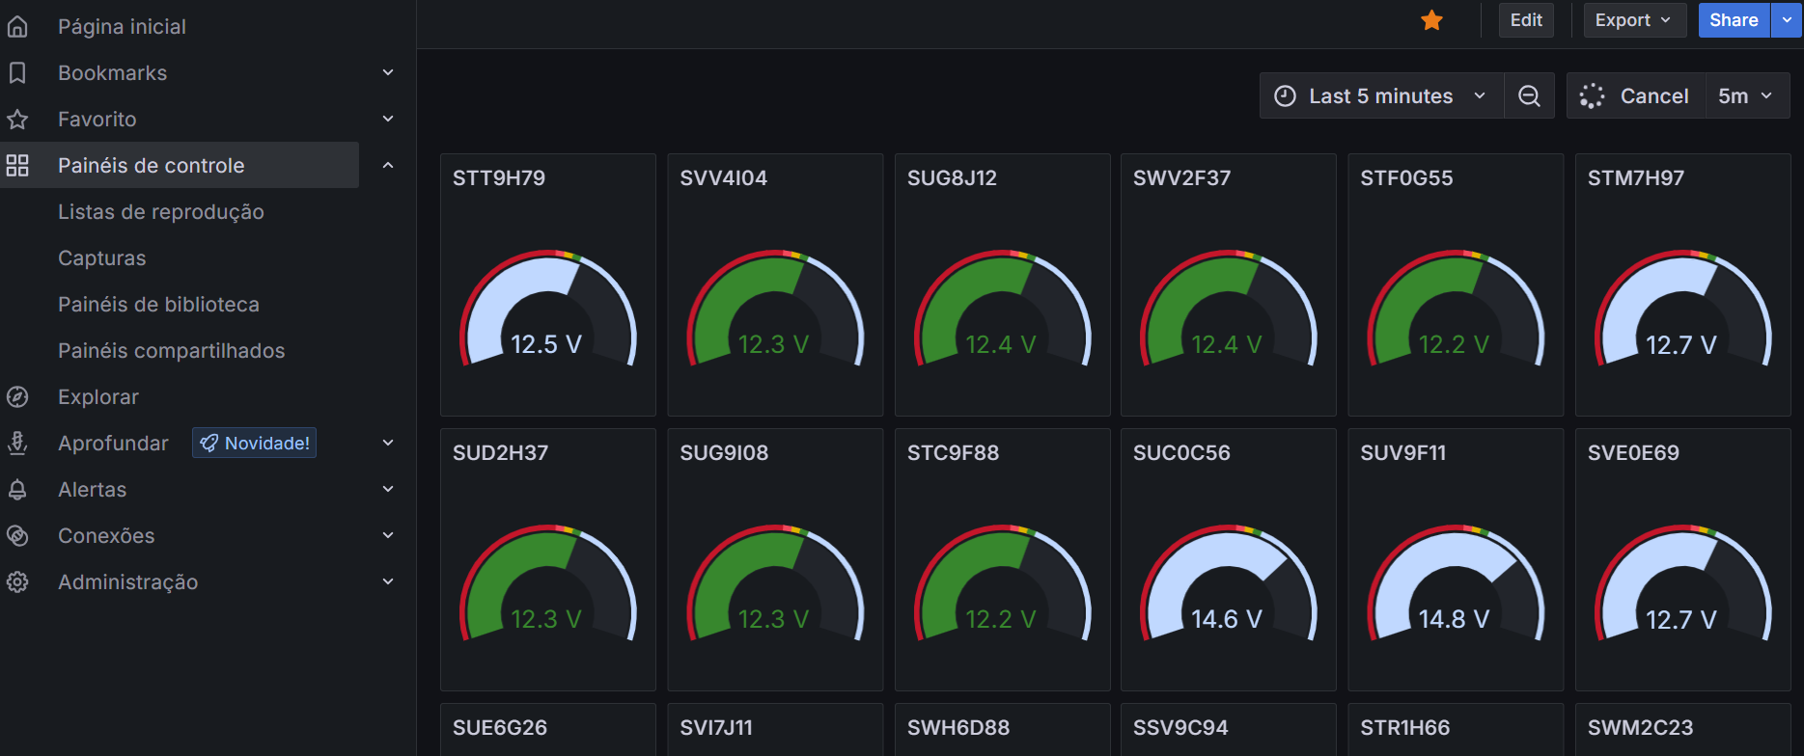Click the orange favorite star icon
The height and width of the screenshot is (756, 1804).
[1431, 20]
